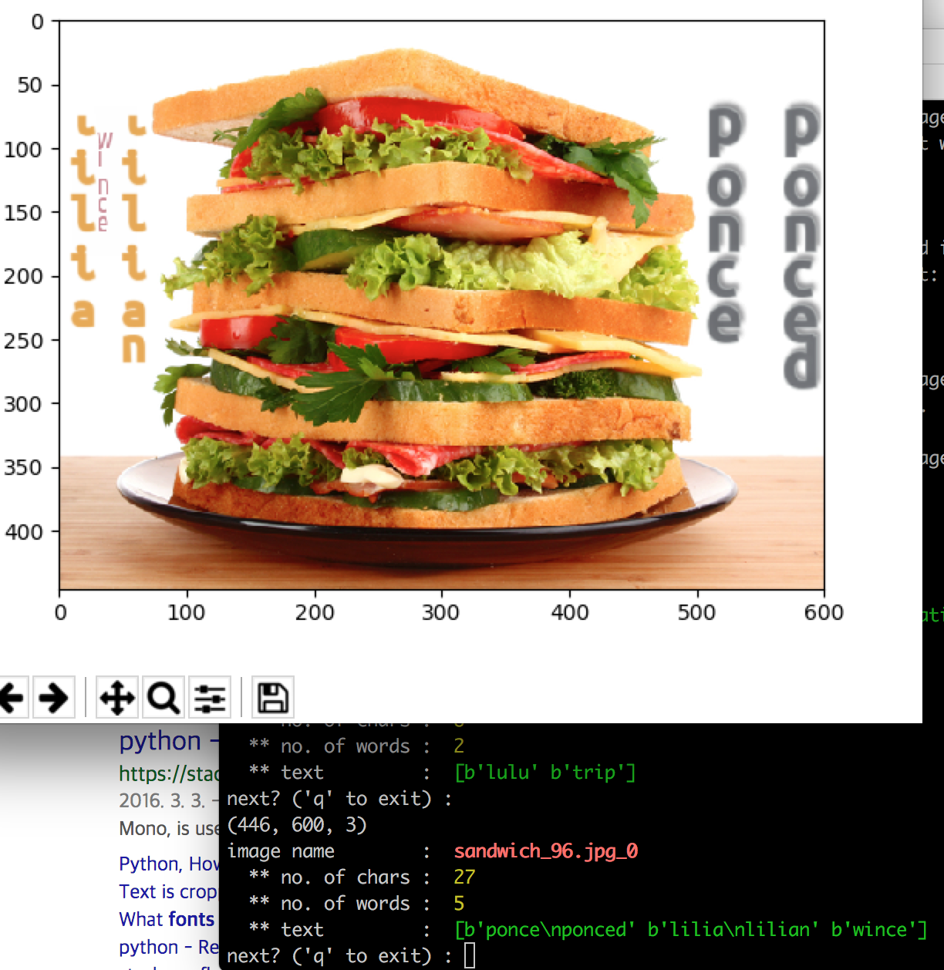Activate the zoom-to-rectangle magnifier tool
944x970 pixels.
163,696
